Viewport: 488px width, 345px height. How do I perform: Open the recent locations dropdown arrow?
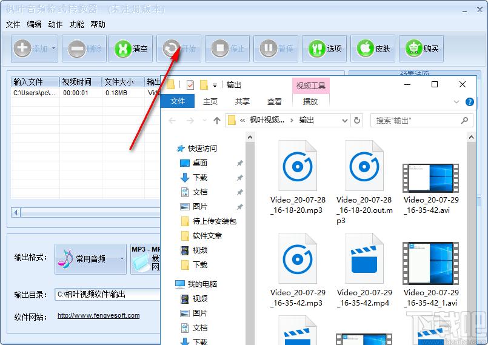[204, 121]
